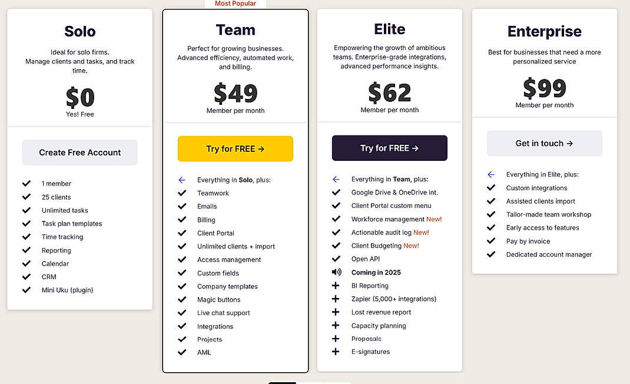Click the $49 price in the Team card
This screenshot has height=384, width=630.
(236, 94)
